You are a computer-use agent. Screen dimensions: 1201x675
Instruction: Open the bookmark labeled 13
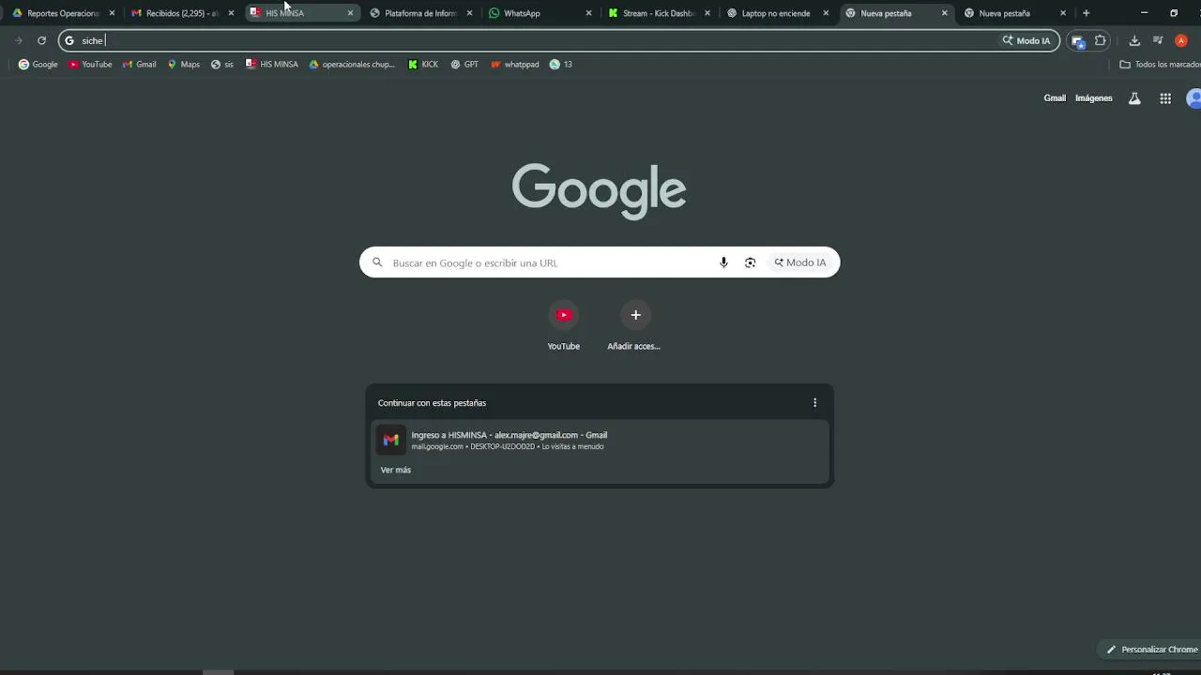pyautogui.click(x=561, y=65)
